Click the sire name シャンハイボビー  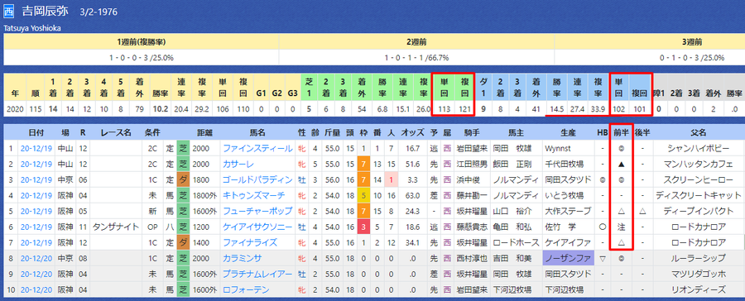tap(699, 149)
